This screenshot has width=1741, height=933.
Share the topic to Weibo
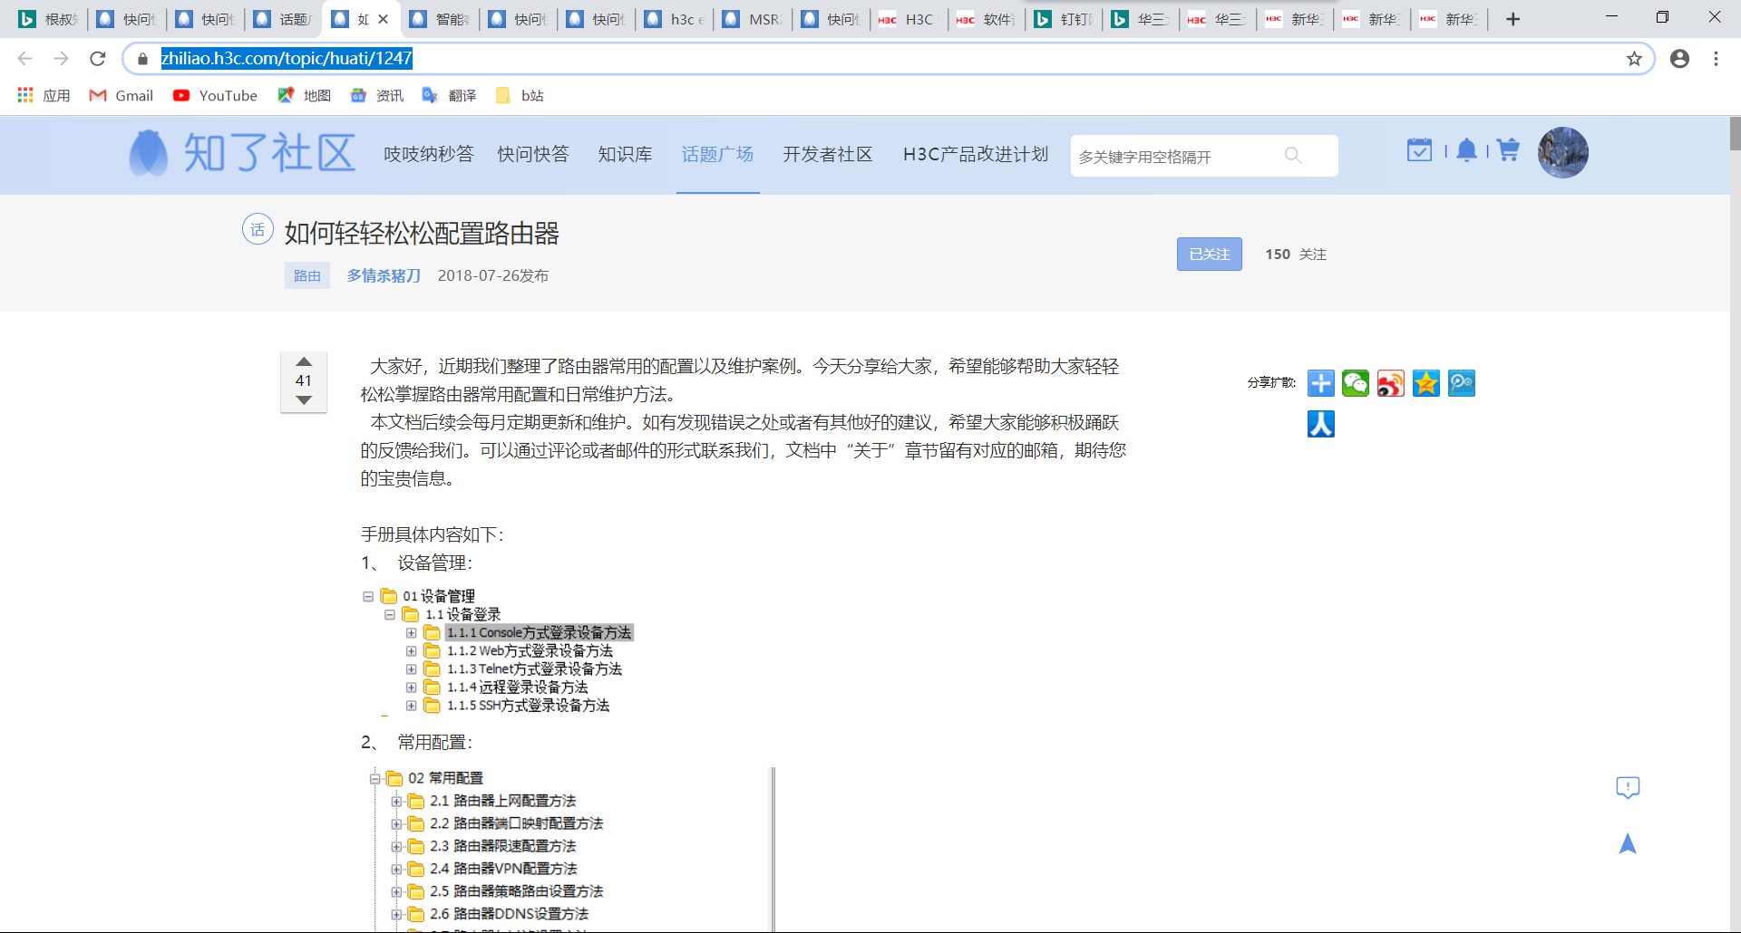click(1390, 383)
